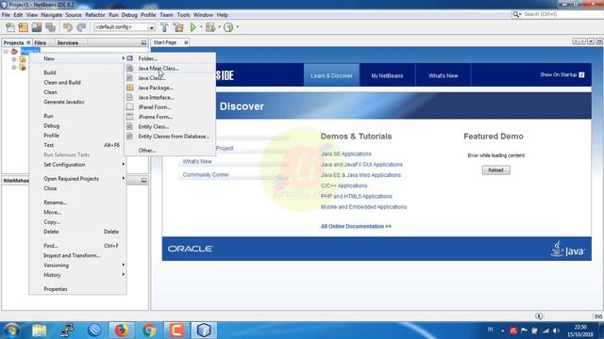Click the JFrame Form icon in the submenu
This screenshot has height=339, width=604.
click(x=130, y=117)
